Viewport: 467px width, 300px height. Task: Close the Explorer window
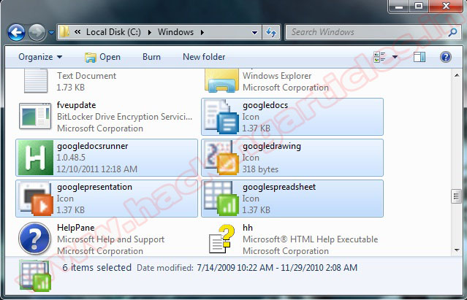point(446,6)
